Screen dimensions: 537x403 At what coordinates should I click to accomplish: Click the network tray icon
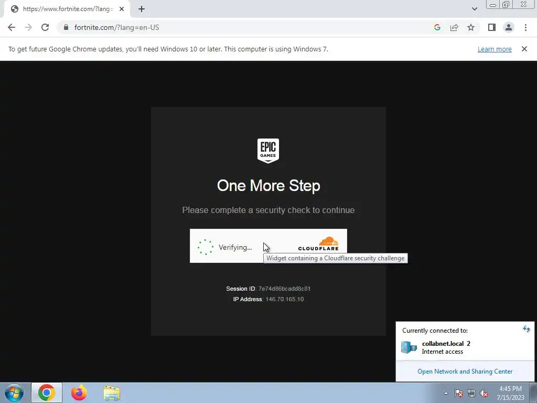coord(471,393)
